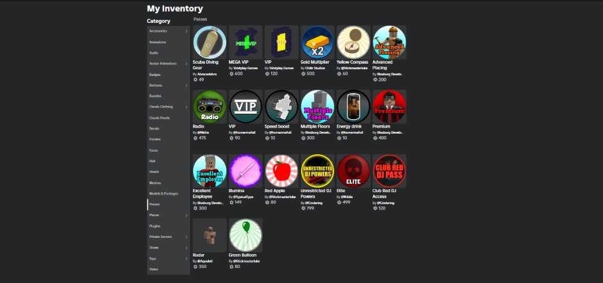Open the Excellent Employee pass thumbnail

(x=210, y=171)
